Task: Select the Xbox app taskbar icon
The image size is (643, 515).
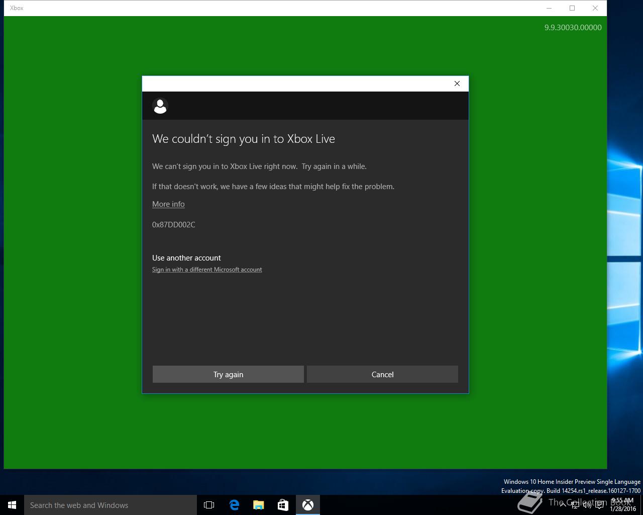Action: pyautogui.click(x=308, y=505)
